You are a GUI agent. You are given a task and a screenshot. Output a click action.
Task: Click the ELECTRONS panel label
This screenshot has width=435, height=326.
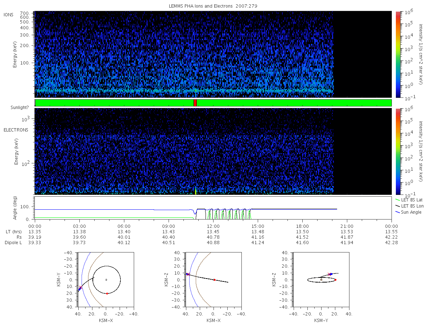(x=16, y=130)
